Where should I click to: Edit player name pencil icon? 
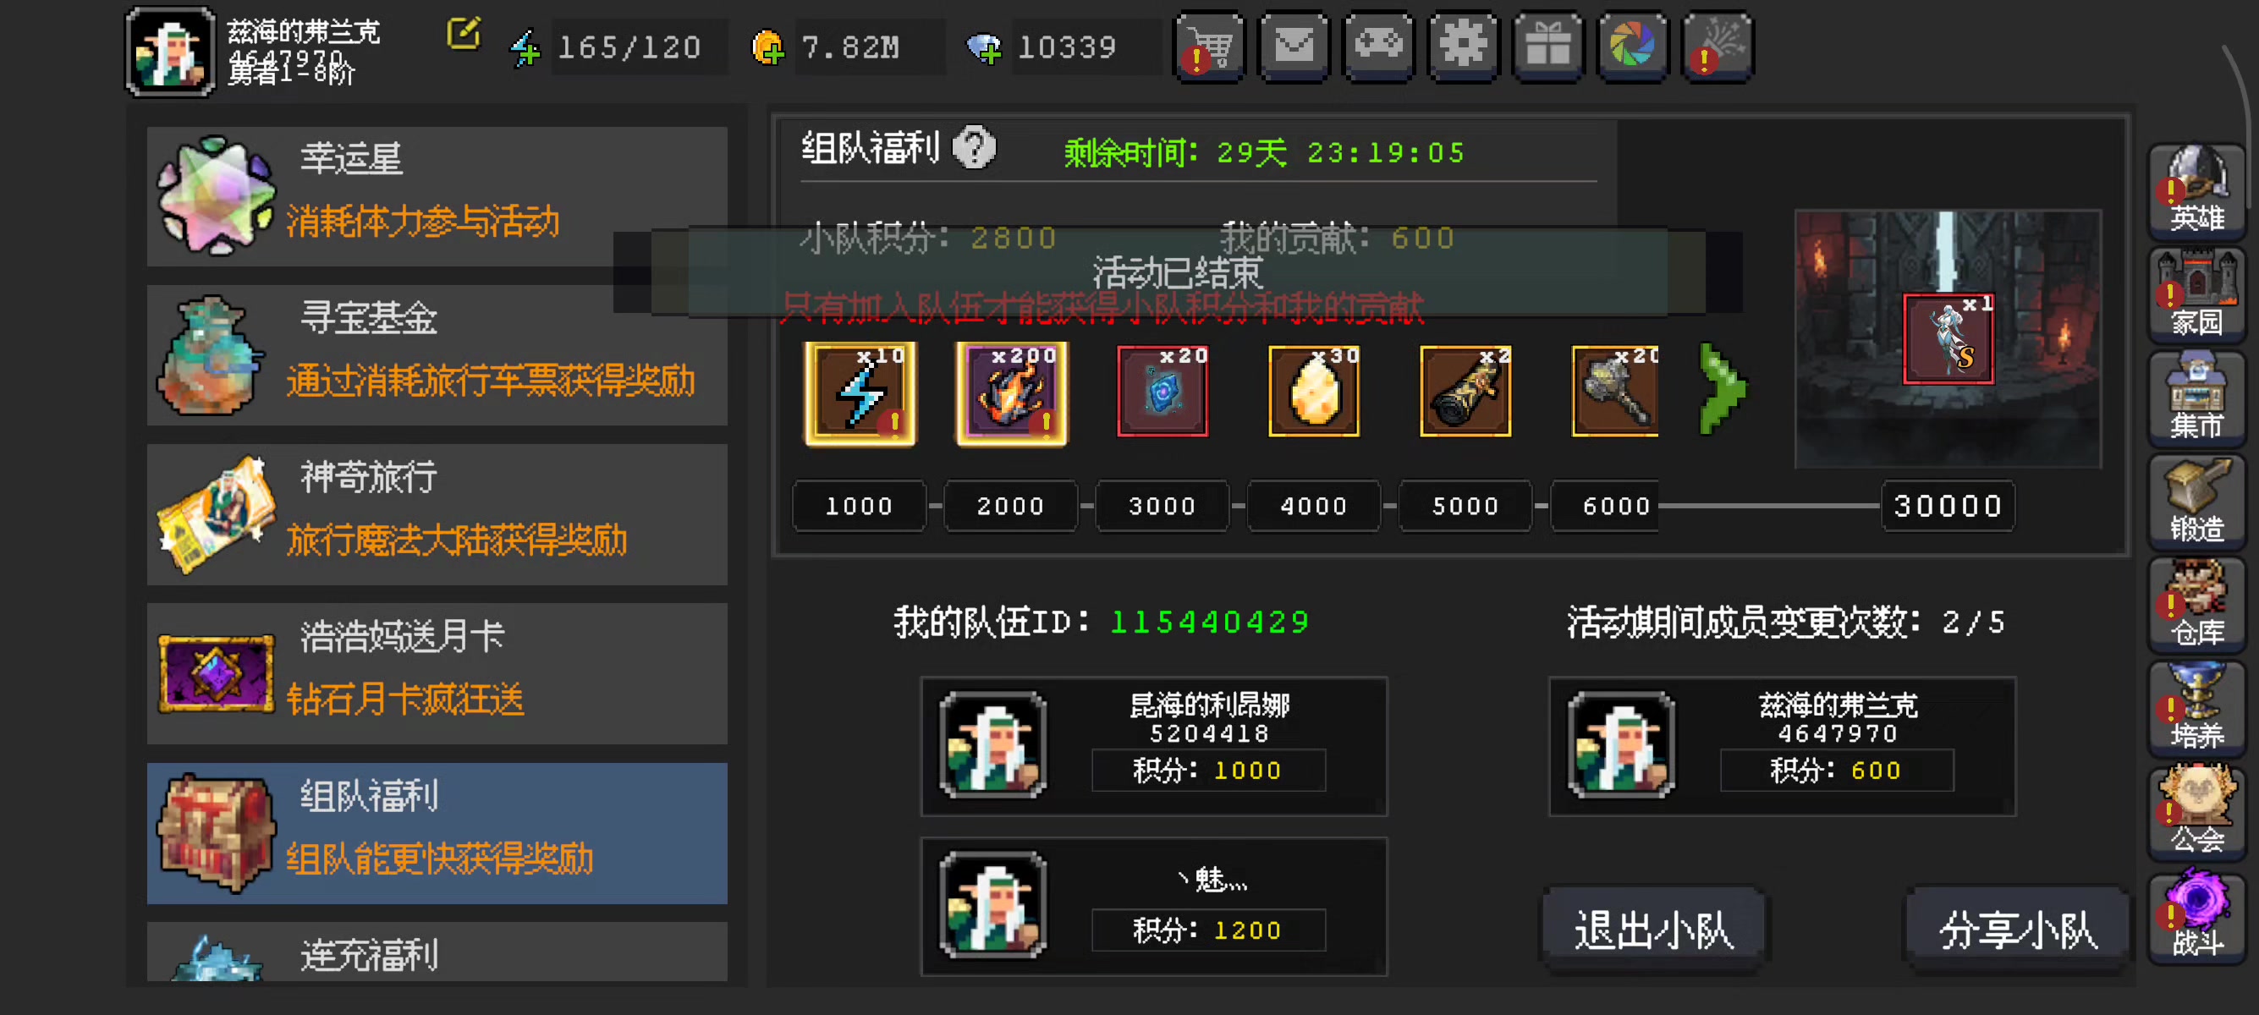[x=464, y=33]
